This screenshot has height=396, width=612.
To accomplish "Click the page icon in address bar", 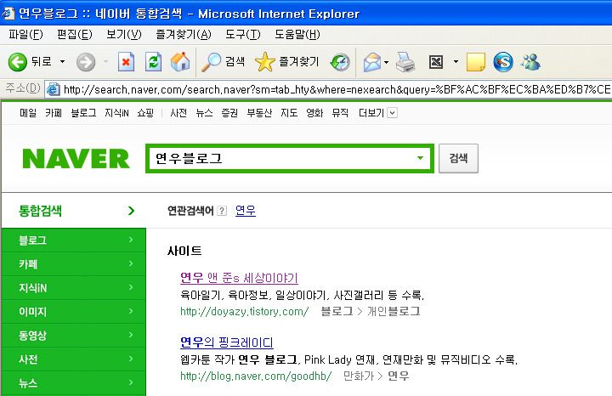I will (53, 90).
